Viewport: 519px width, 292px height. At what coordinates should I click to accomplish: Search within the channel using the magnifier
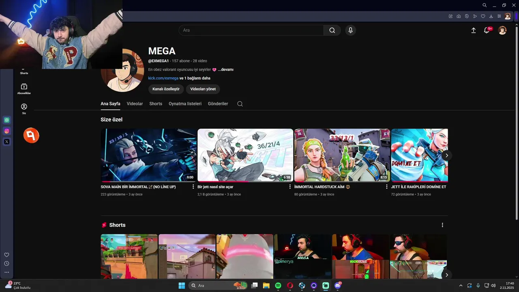click(x=240, y=104)
